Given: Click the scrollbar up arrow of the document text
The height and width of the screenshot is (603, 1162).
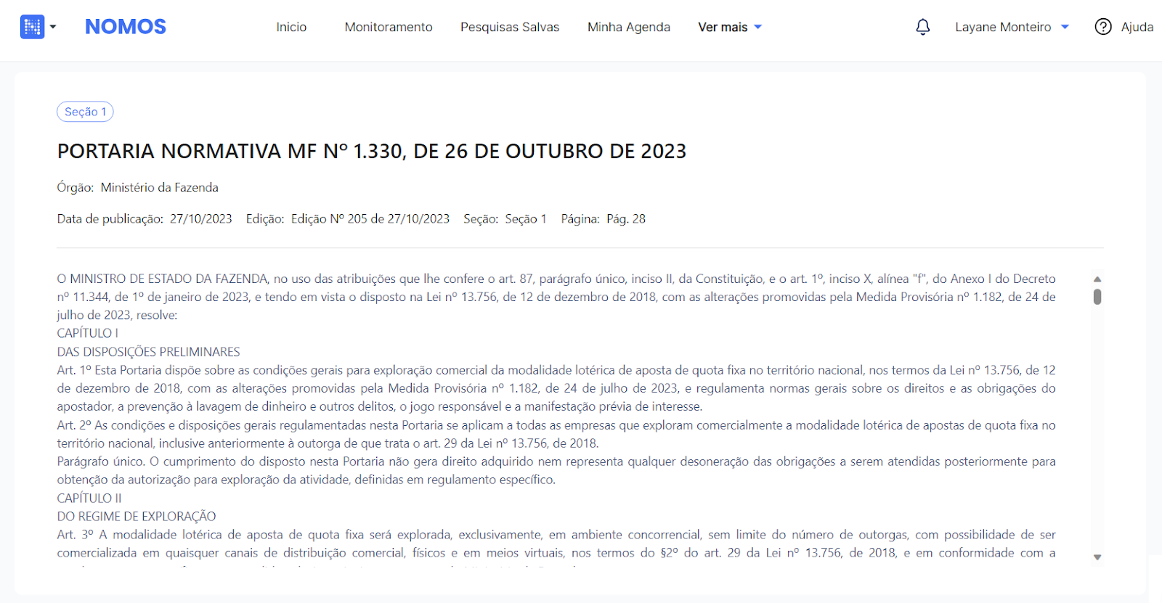Looking at the screenshot, I should point(1097,279).
